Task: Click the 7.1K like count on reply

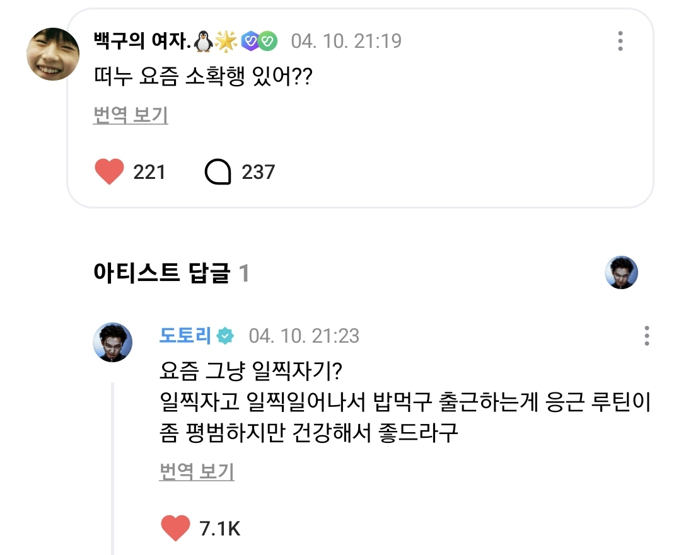Action: pyautogui.click(x=219, y=528)
